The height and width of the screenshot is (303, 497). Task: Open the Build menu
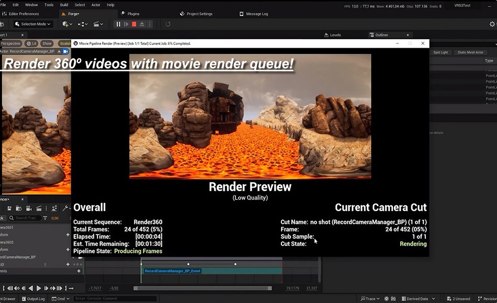coord(64,5)
